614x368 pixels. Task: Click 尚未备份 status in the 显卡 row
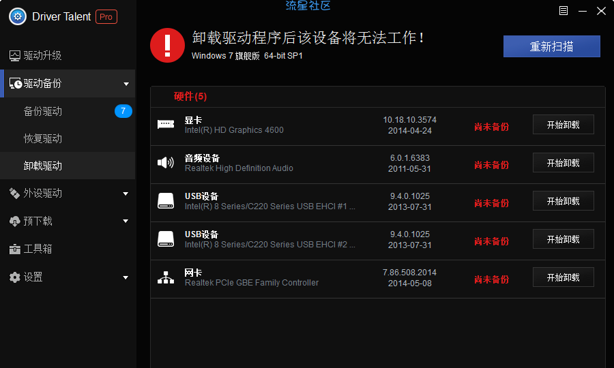coord(491,127)
